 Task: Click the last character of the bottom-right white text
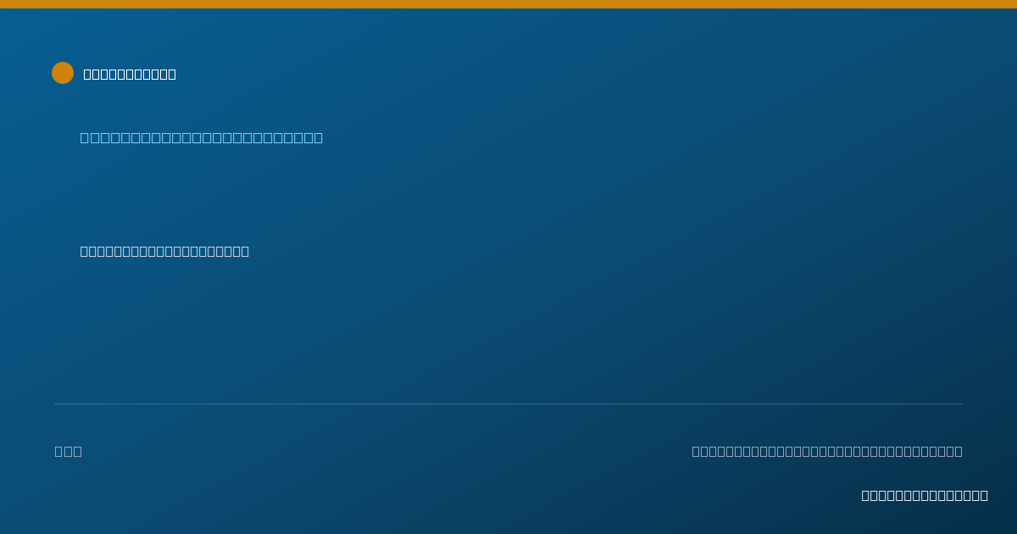(x=984, y=495)
